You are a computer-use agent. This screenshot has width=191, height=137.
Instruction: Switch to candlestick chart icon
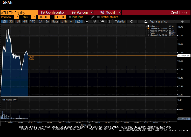[x=86, y=22]
